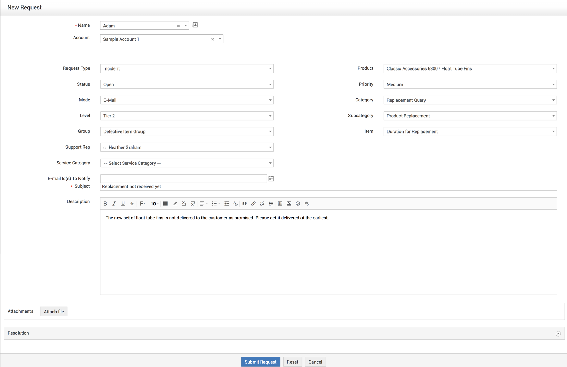Click the Attach file button
The width and height of the screenshot is (567, 367).
click(54, 312)
